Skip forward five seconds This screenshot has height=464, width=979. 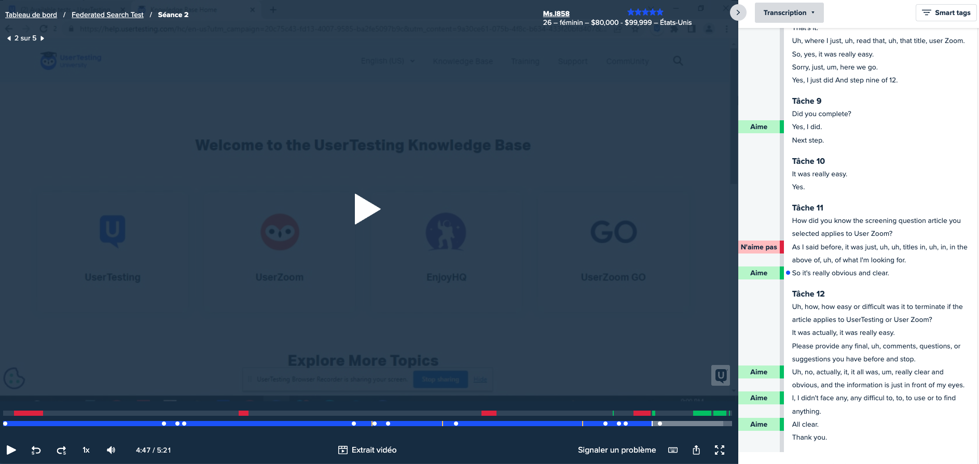click(x=61, y=450)
